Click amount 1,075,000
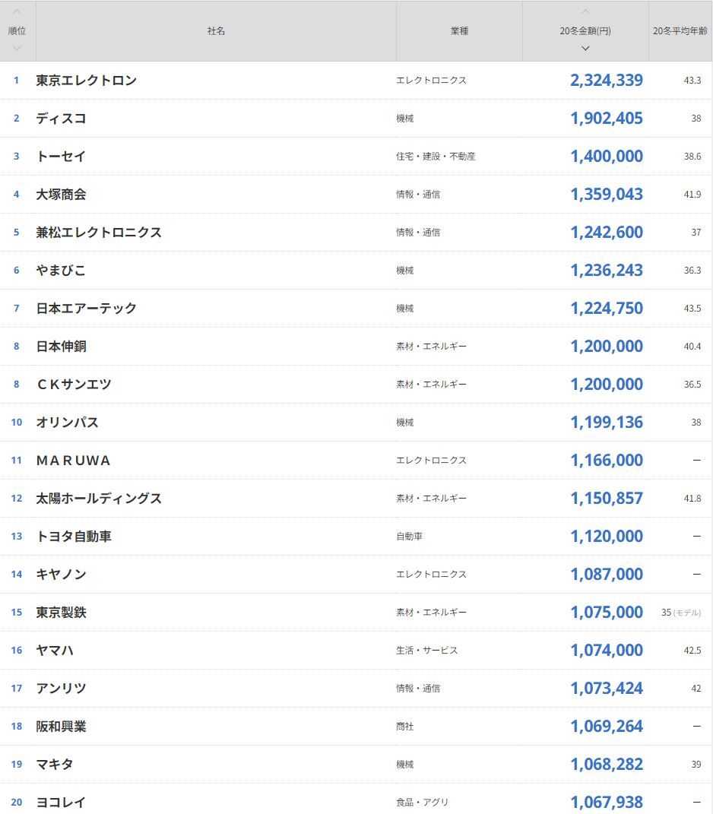The height and width of the screenshot is (814, 713). pyautogui.click(x=607, y=612)
